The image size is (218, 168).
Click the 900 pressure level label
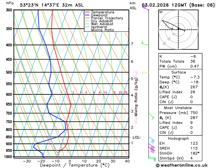pyautogui.click(x=10, y=144)
